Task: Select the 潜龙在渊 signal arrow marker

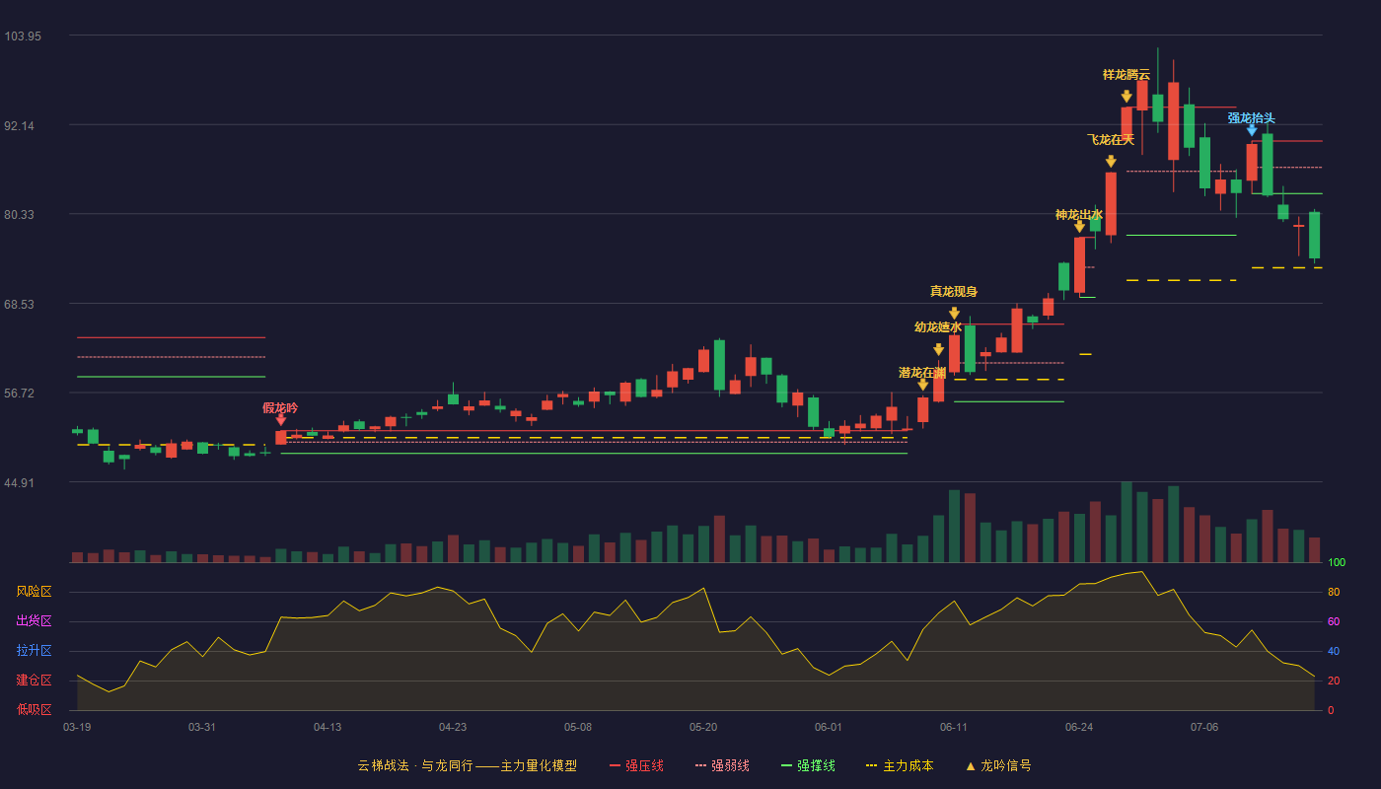Action: click(923, 385)
